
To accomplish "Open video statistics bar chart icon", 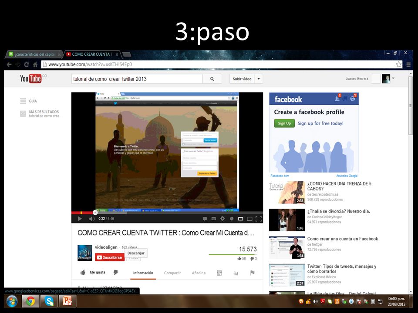I will coord(236,273).
